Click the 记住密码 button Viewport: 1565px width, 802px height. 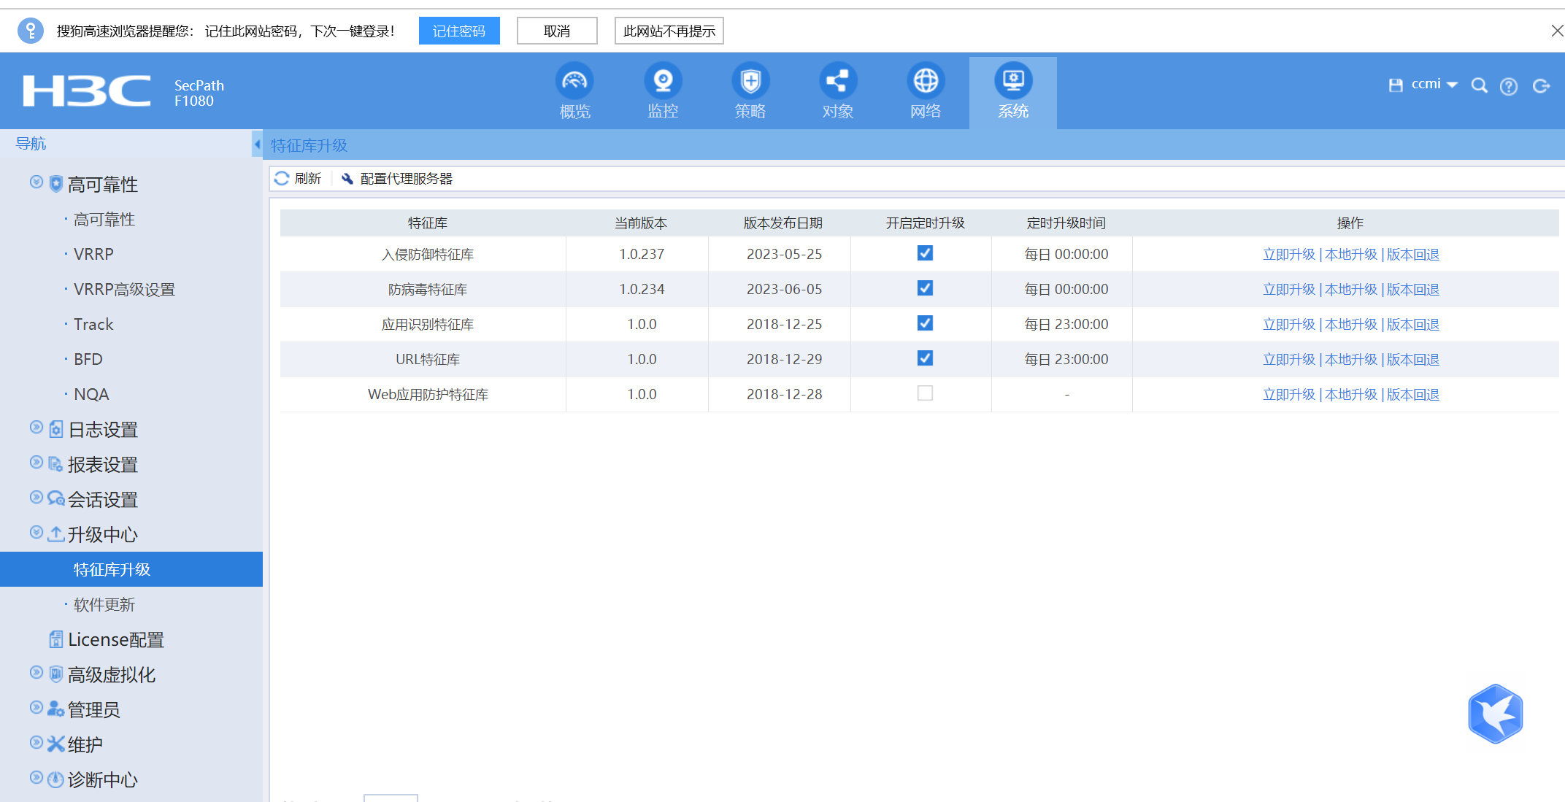(458, 31)
